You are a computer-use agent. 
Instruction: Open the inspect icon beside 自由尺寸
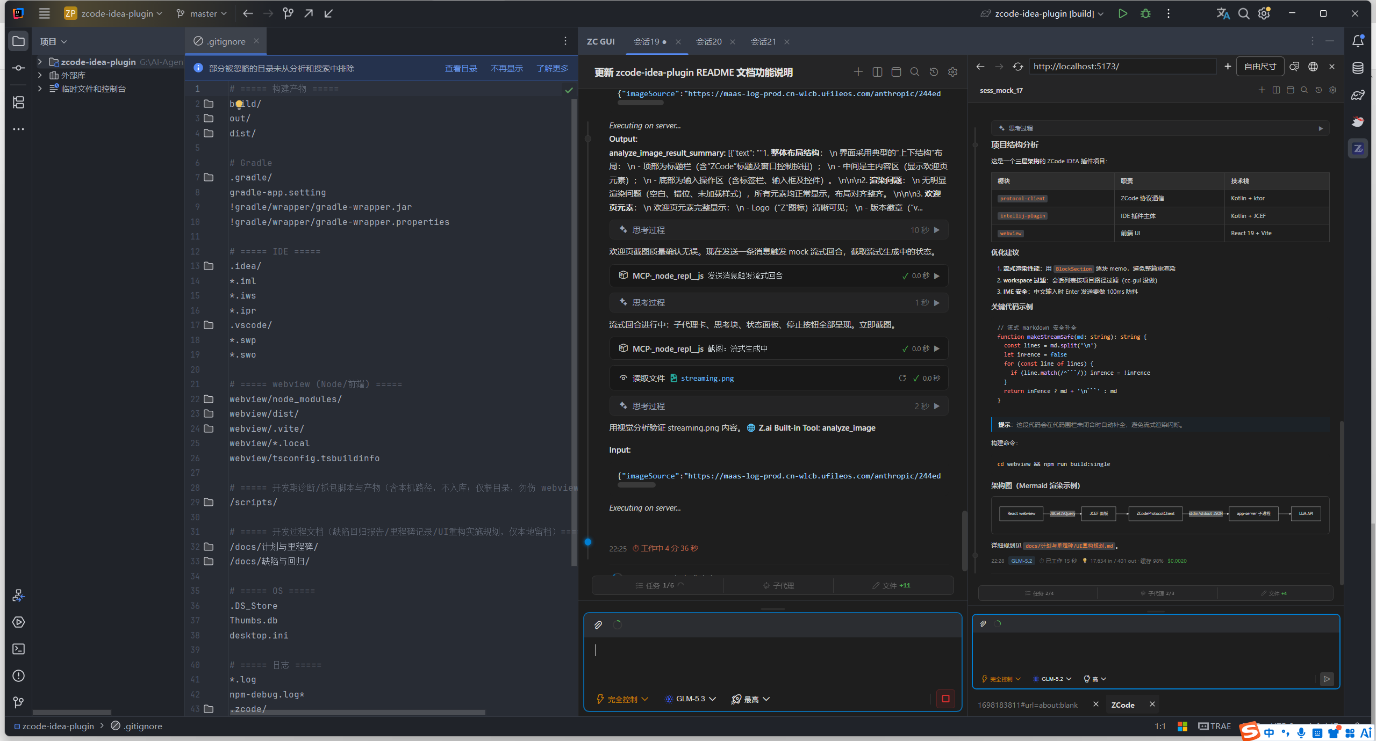point(1294,67)
